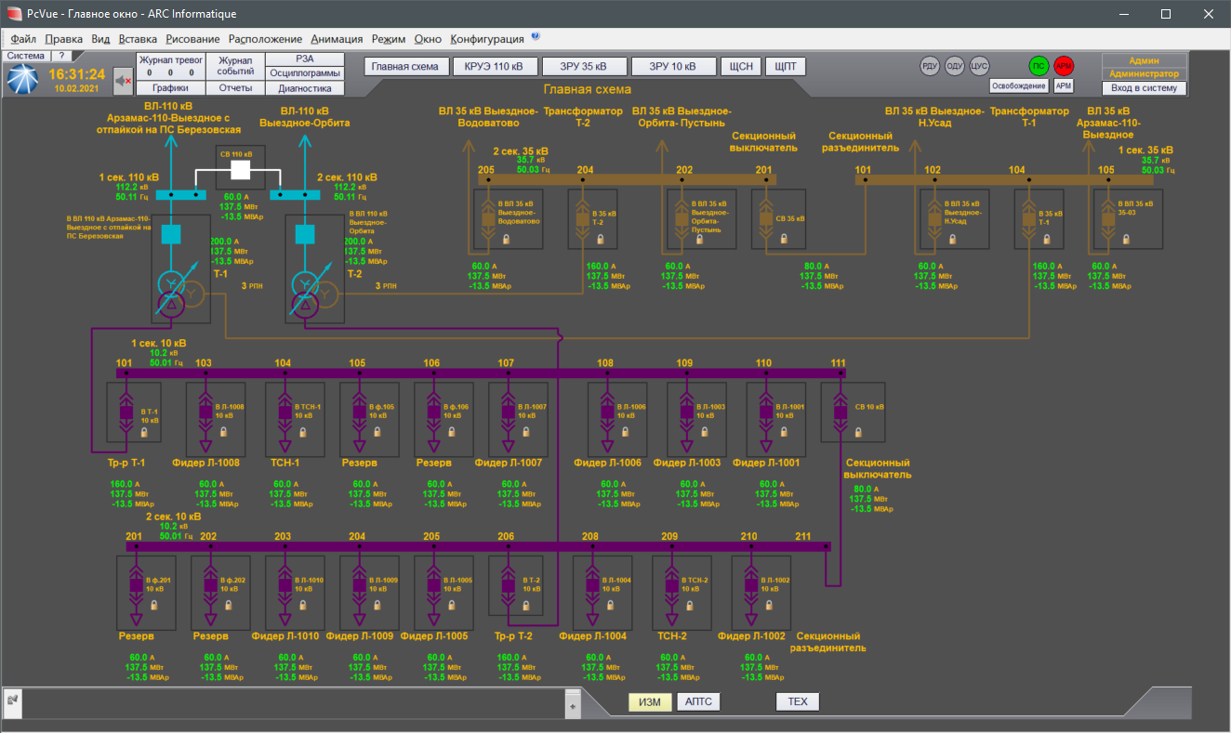Open the Расположение menu
The image size is (1231, 733).
point(265,39)
